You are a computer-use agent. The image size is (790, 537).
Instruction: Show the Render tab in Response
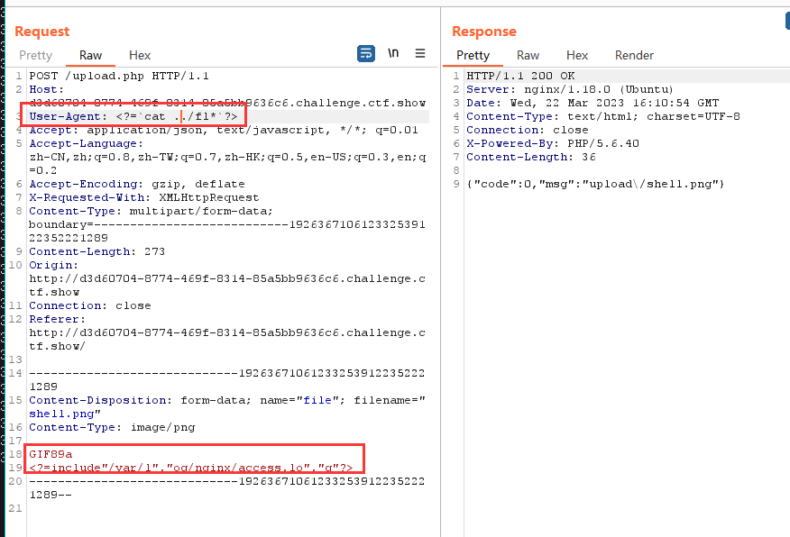[634, 56]
